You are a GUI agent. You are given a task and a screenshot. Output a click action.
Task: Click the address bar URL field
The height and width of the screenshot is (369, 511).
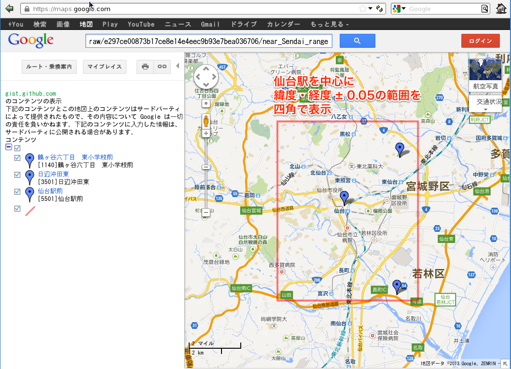pos(192,9)
